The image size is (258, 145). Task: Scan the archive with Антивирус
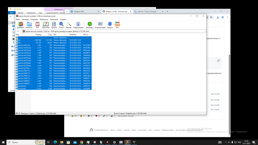pyautogui.click(x=89, y=24)
